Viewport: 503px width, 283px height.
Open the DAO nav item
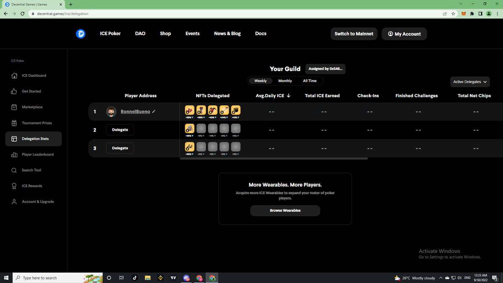click(140, 34)
